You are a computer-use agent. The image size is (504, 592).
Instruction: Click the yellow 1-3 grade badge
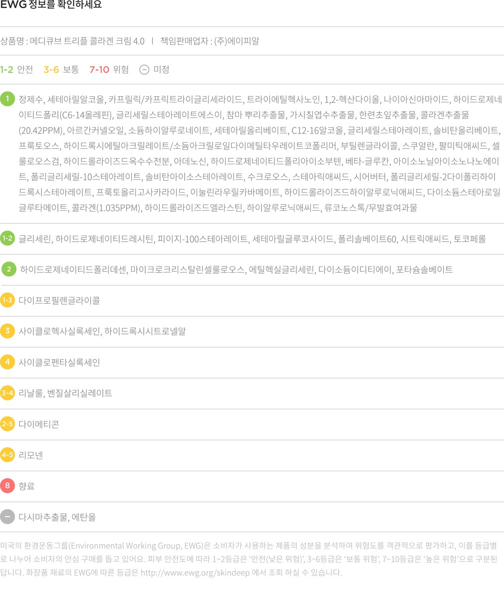(7, 300)
